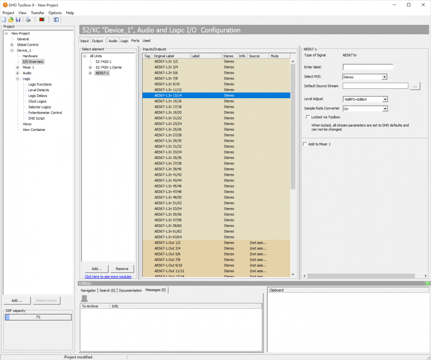Open the Documentation utilities tab
The width and height of the screenshot is (431, 360).
[130, 291]
